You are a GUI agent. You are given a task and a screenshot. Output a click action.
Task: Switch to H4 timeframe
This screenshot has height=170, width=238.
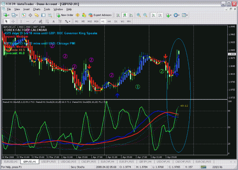coord(109,22)
